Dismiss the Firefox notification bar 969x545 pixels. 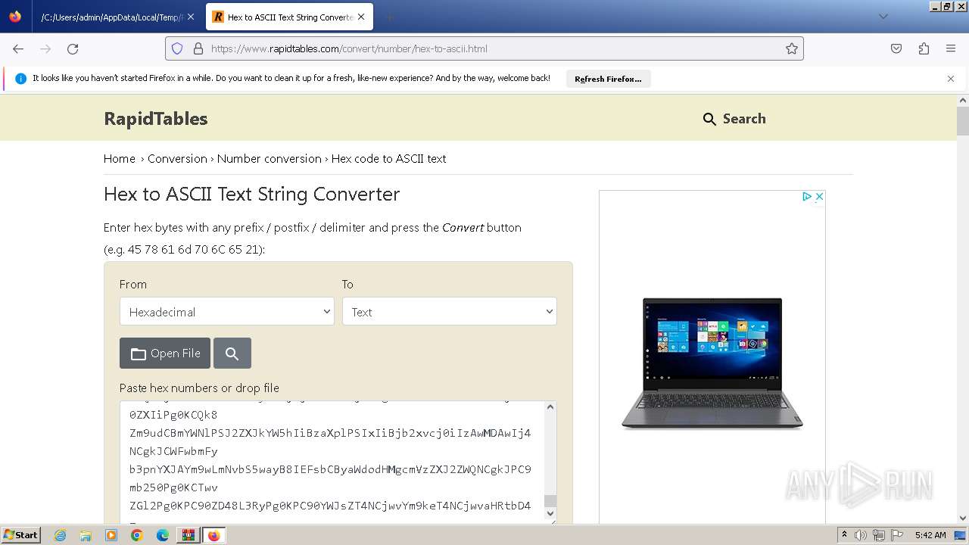tap(951, 79)
